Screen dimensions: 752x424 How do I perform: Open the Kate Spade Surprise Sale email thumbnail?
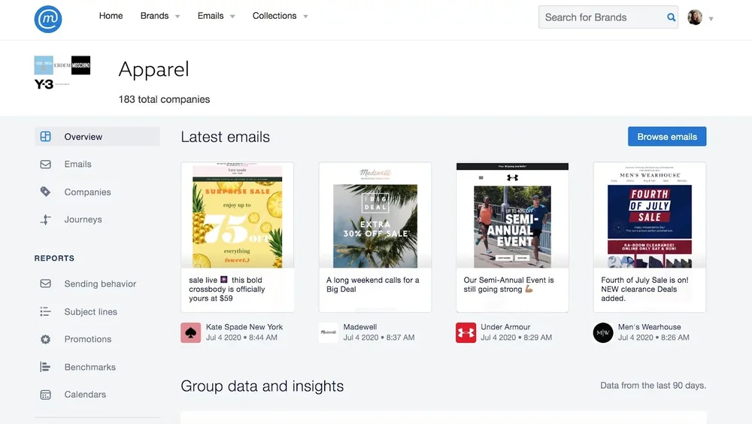tap(238, 215)
